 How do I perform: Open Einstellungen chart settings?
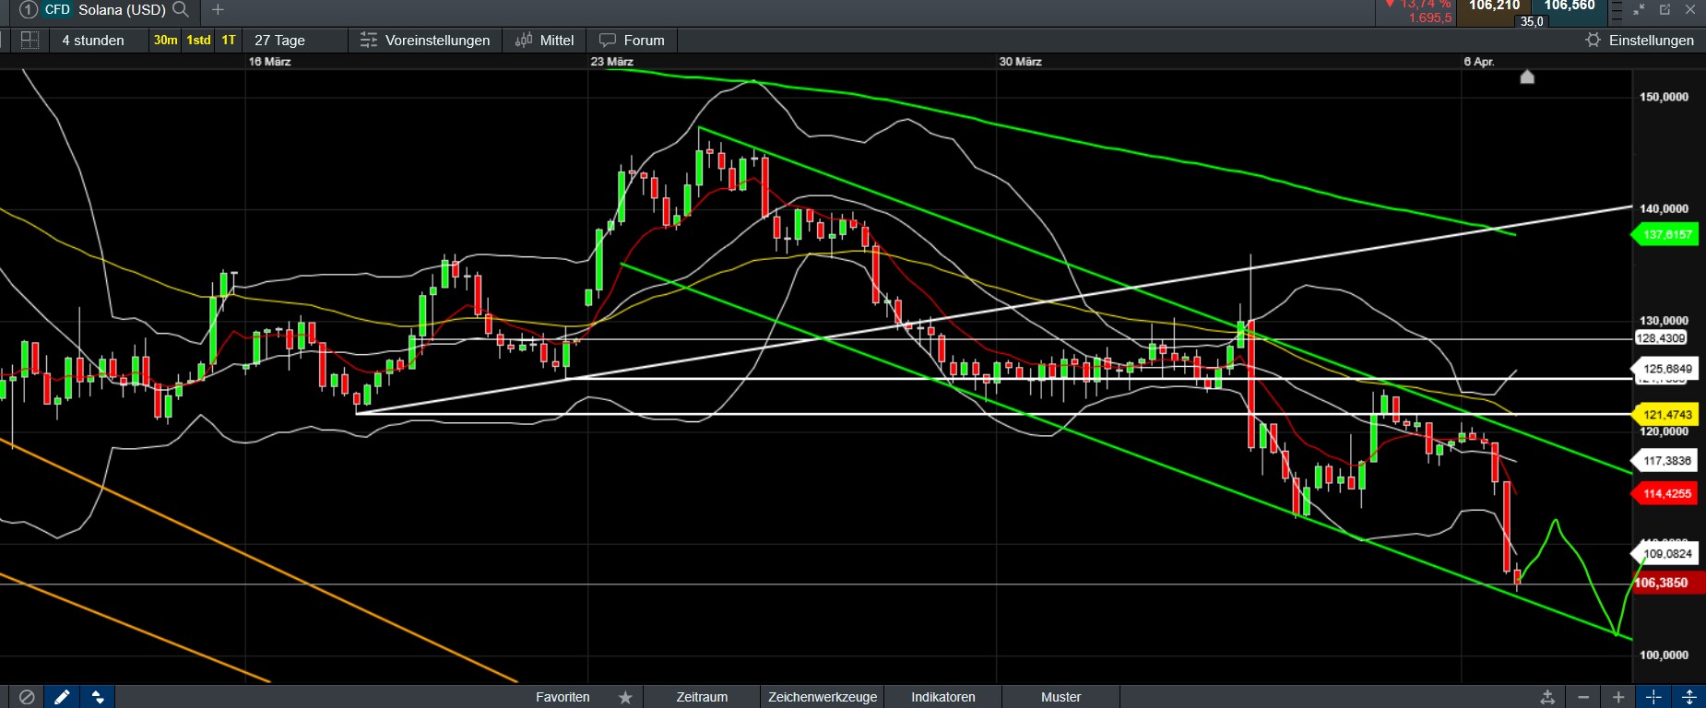(1640, 40)
